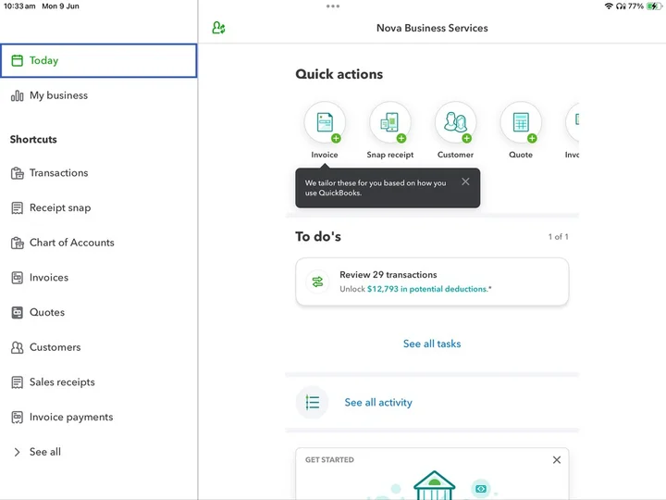666x500 pixels.
Task: Tap the See all activity list icon
Action: (313, 403)
